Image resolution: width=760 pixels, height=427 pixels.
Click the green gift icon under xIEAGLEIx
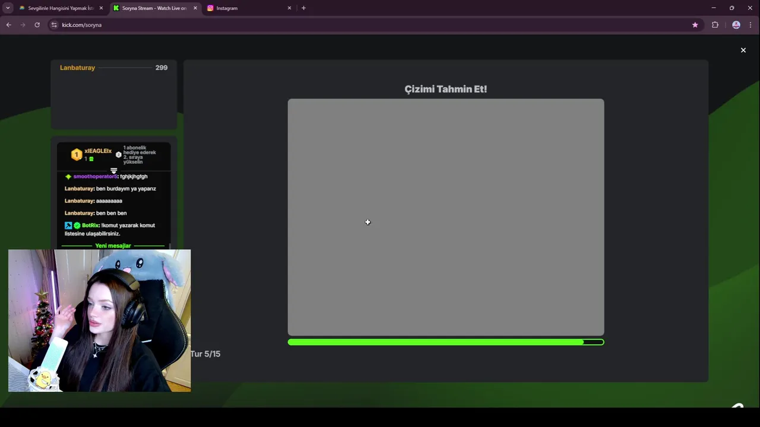pyautogui.click(x=91, y=159)
